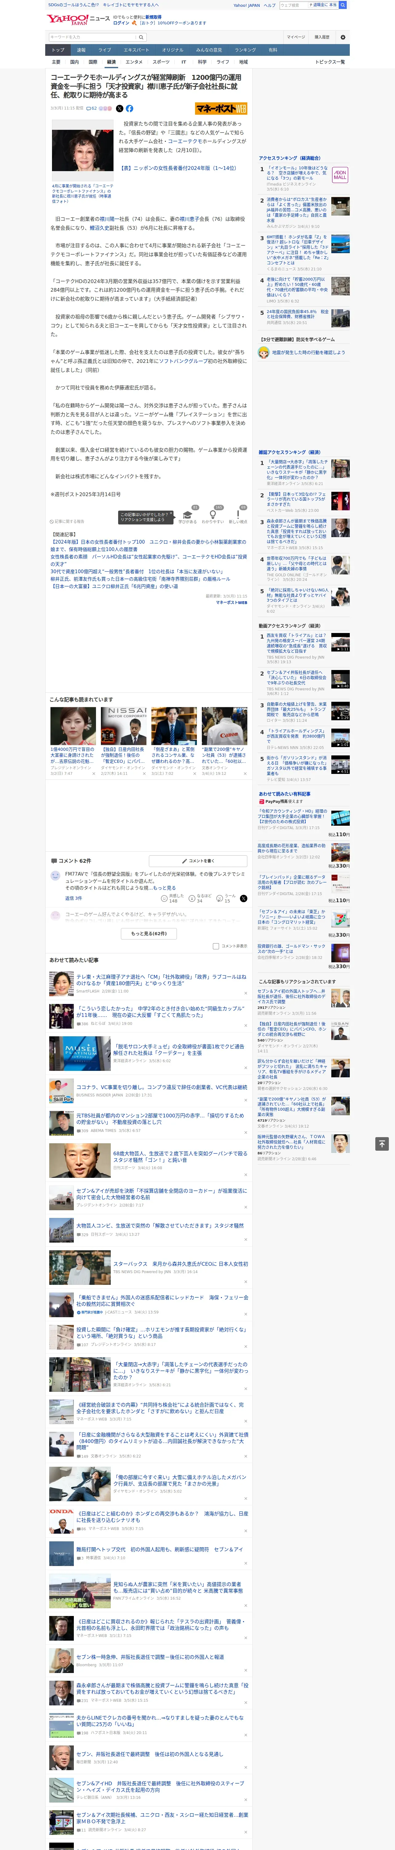Screen dimensions: 395x1850
Task: Open the settings gear icon
Action: click(343, 37)
